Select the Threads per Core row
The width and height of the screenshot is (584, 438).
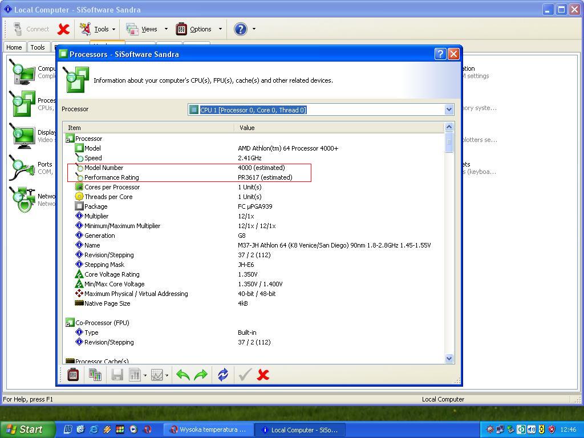(253, 197)
